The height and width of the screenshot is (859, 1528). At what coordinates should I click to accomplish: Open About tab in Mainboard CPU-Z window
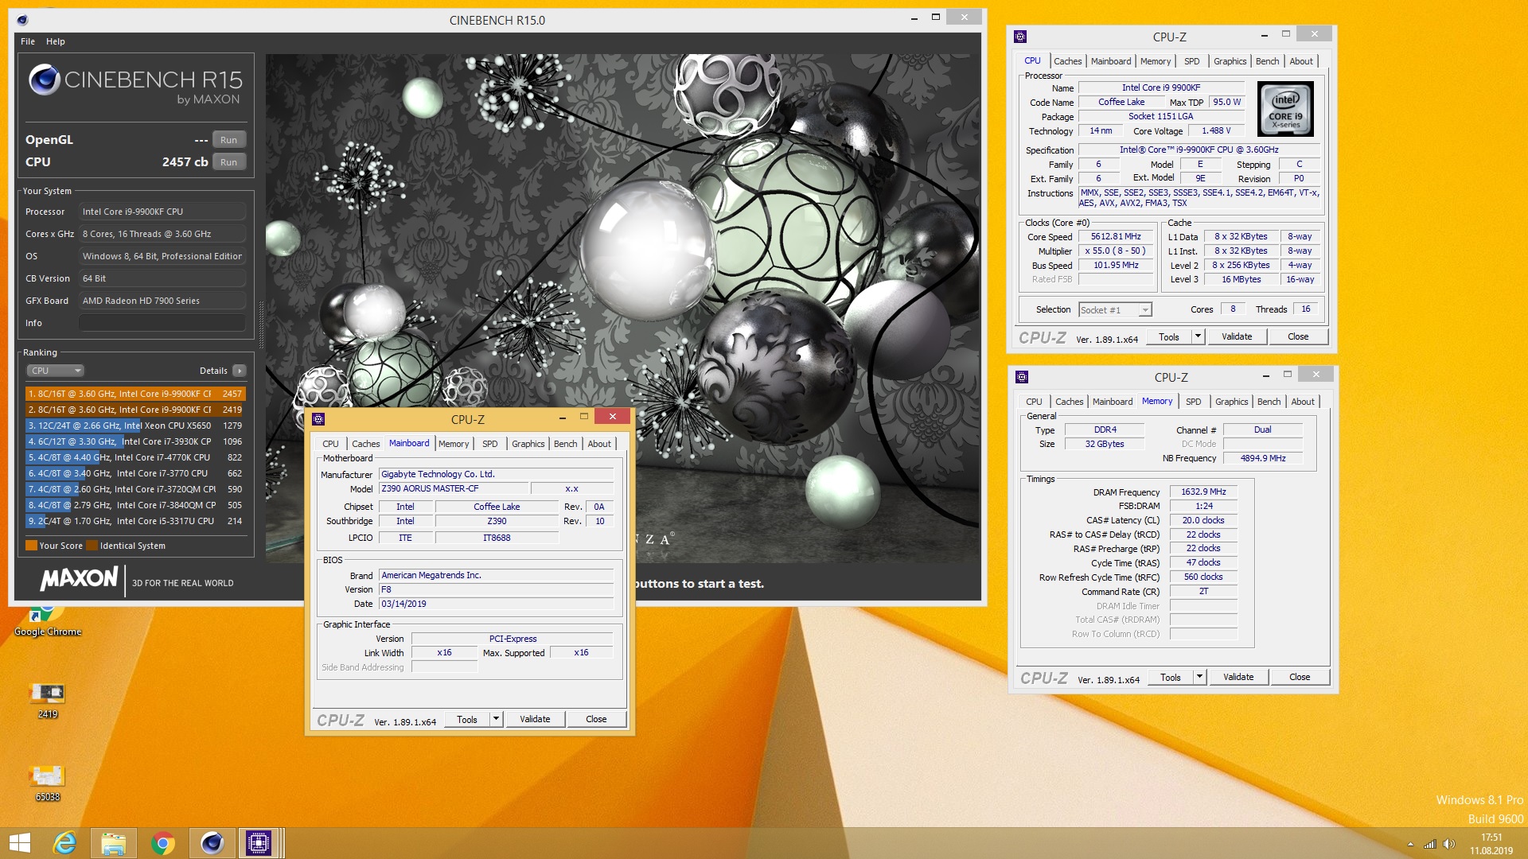(599, 444)
